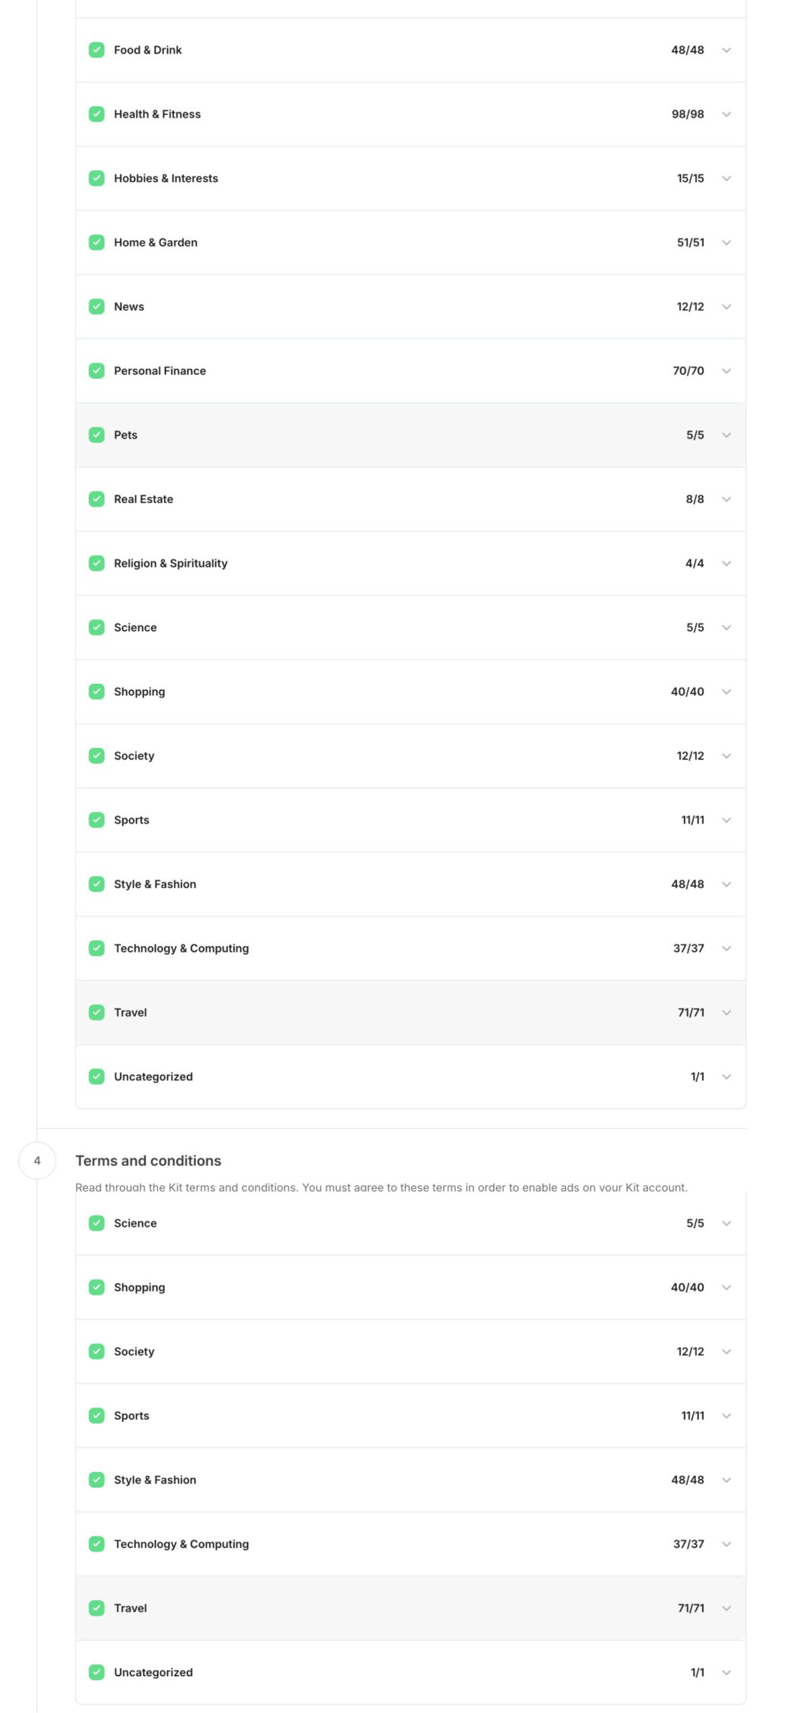Open the Health & Fitness dropdown arrow
Screen dimensions: 805x1713
(x=726, y=114)
